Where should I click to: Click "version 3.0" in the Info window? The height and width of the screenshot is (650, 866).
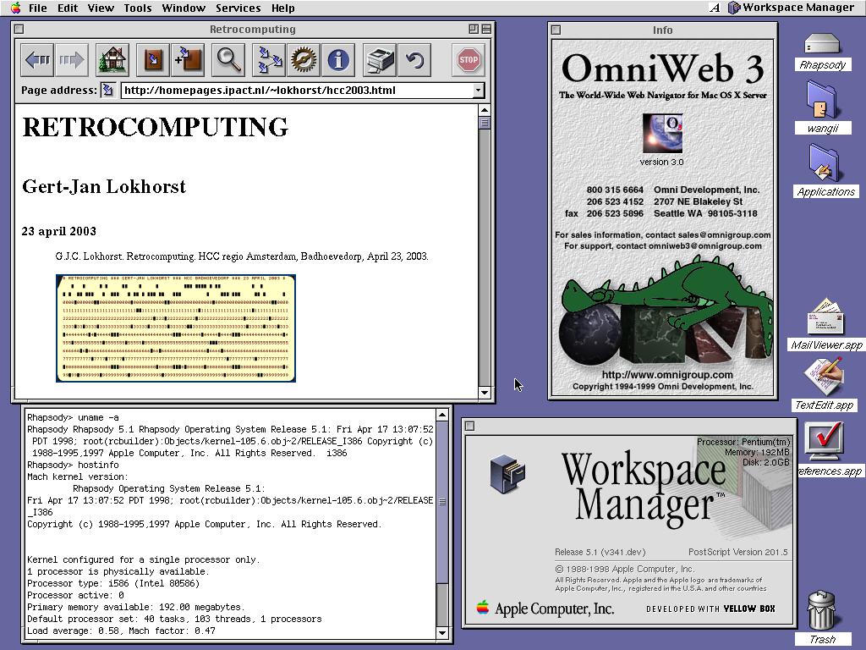tap(661, 162)
